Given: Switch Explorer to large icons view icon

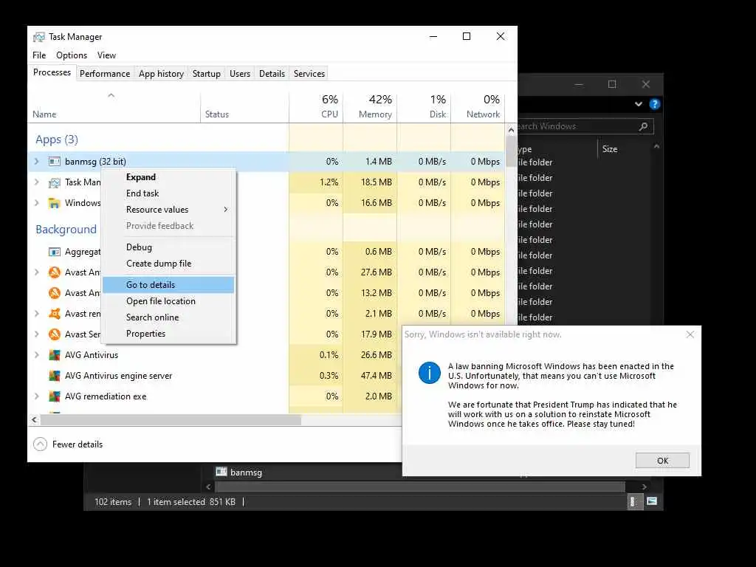Looking at the screenshot, I should coord(652,501).
